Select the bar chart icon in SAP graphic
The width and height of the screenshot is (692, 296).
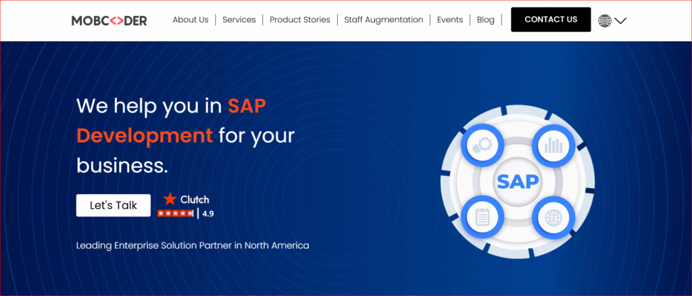pos(553,144)
